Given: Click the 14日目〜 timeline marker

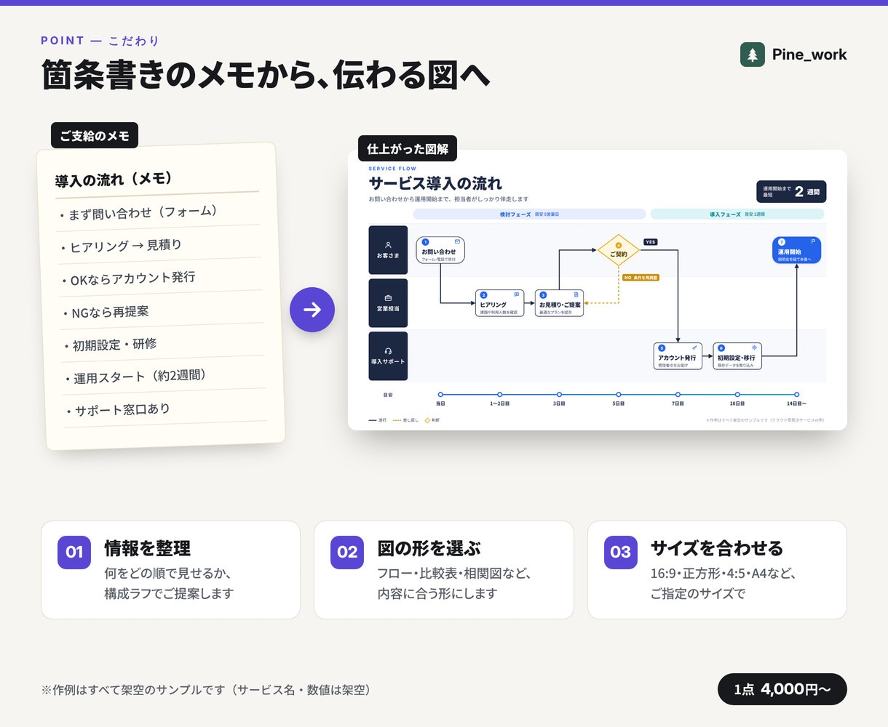Looking at the screenshot, I should tap(796, 395).
